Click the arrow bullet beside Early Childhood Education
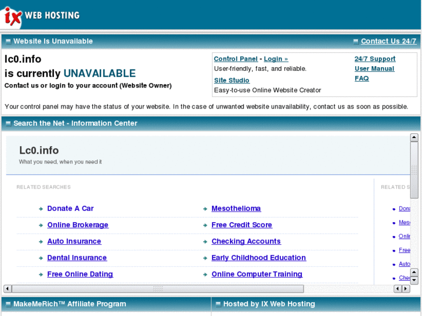This screenshot has width=422, height=316. (x=205, y=258)
